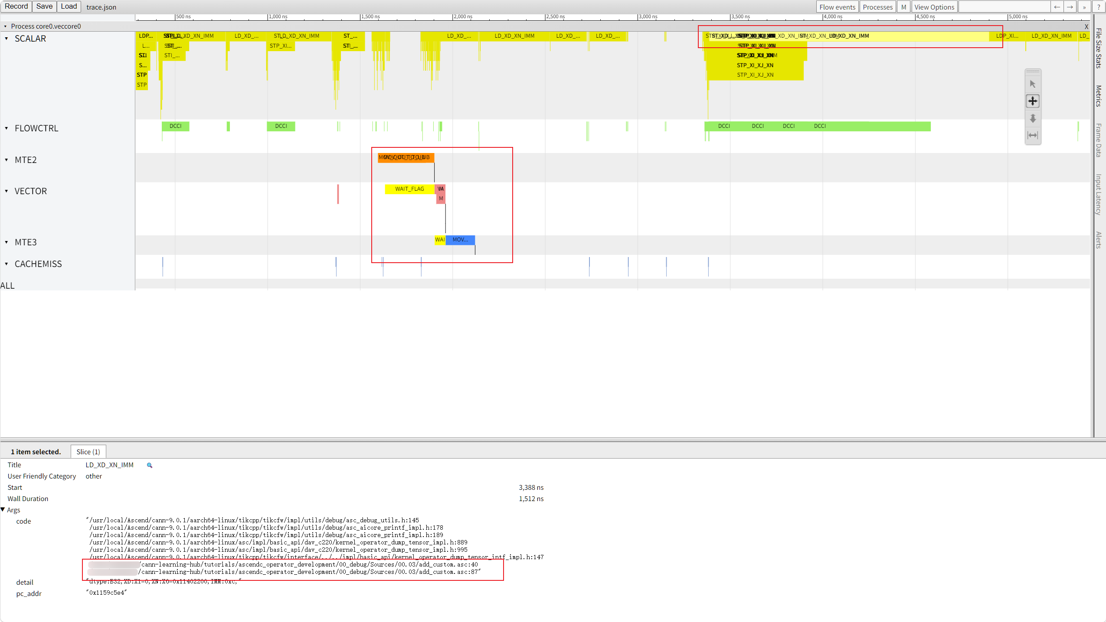The image size is (1106, 622).
Task: Collapse the FLOWCTRL track
Action: point(7,128)
